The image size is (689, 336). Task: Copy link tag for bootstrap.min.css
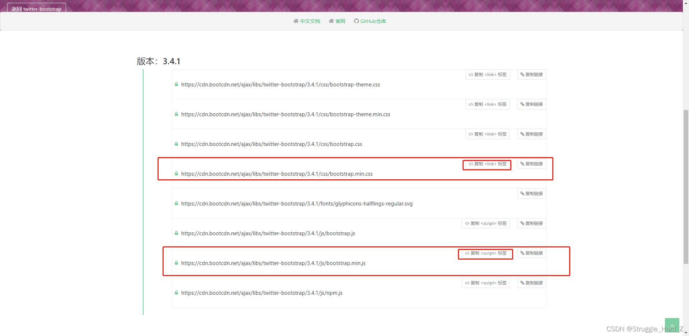[x=487, y=164]
